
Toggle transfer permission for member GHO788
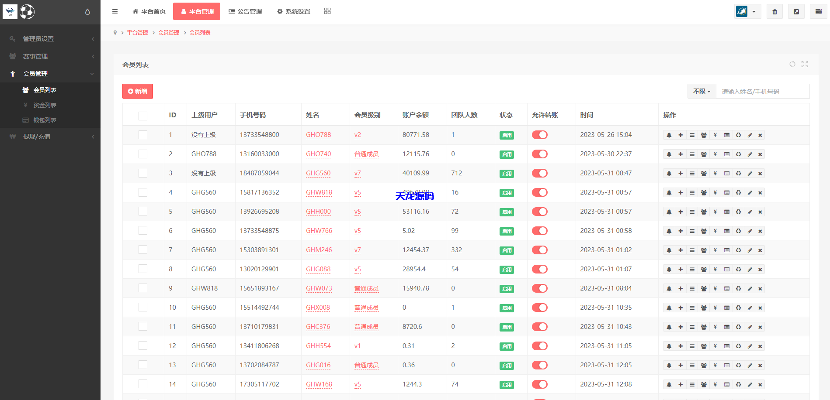click(539, 135)
